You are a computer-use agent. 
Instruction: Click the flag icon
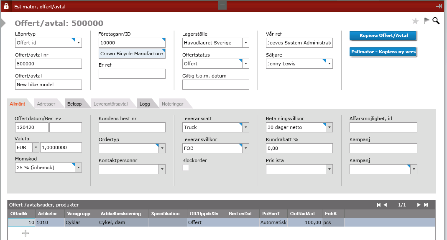click(427, 21)
